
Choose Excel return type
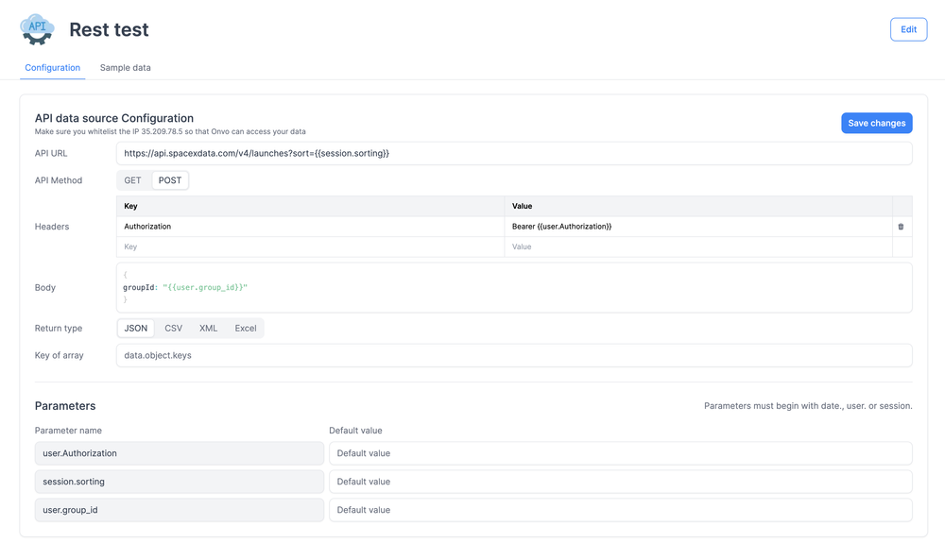(x=246, y=329)
